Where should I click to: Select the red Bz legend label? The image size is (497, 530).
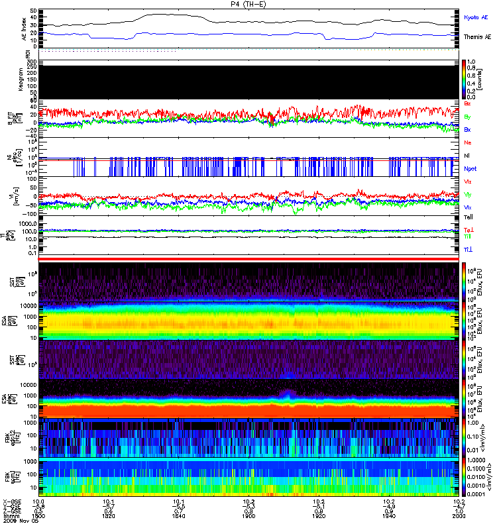click(x=467, y=104)
